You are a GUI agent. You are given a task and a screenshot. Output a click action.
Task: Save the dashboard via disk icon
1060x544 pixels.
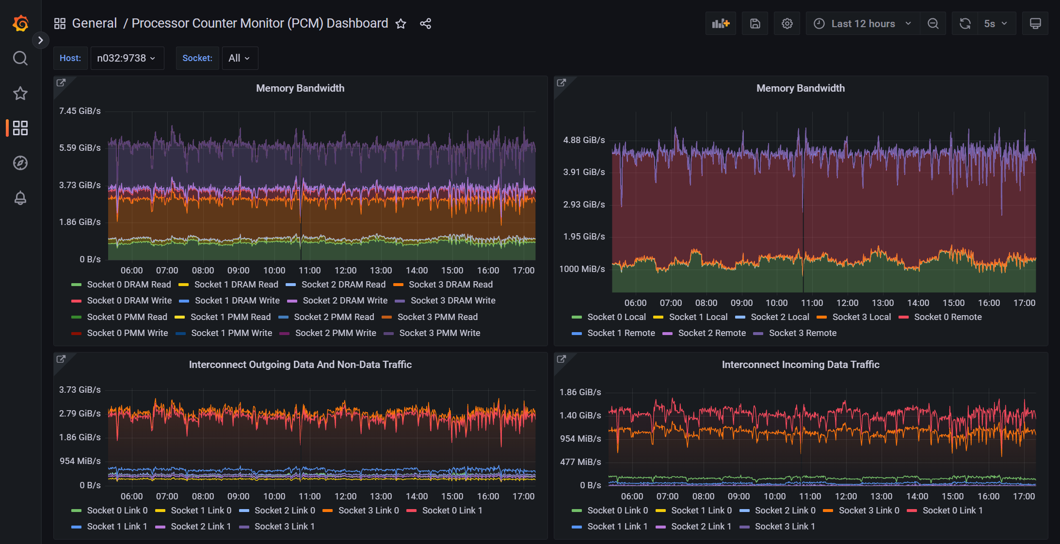coord(755,24)
